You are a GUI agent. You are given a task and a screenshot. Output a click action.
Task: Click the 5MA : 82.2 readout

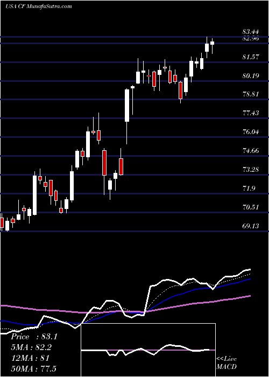(31, 347)
